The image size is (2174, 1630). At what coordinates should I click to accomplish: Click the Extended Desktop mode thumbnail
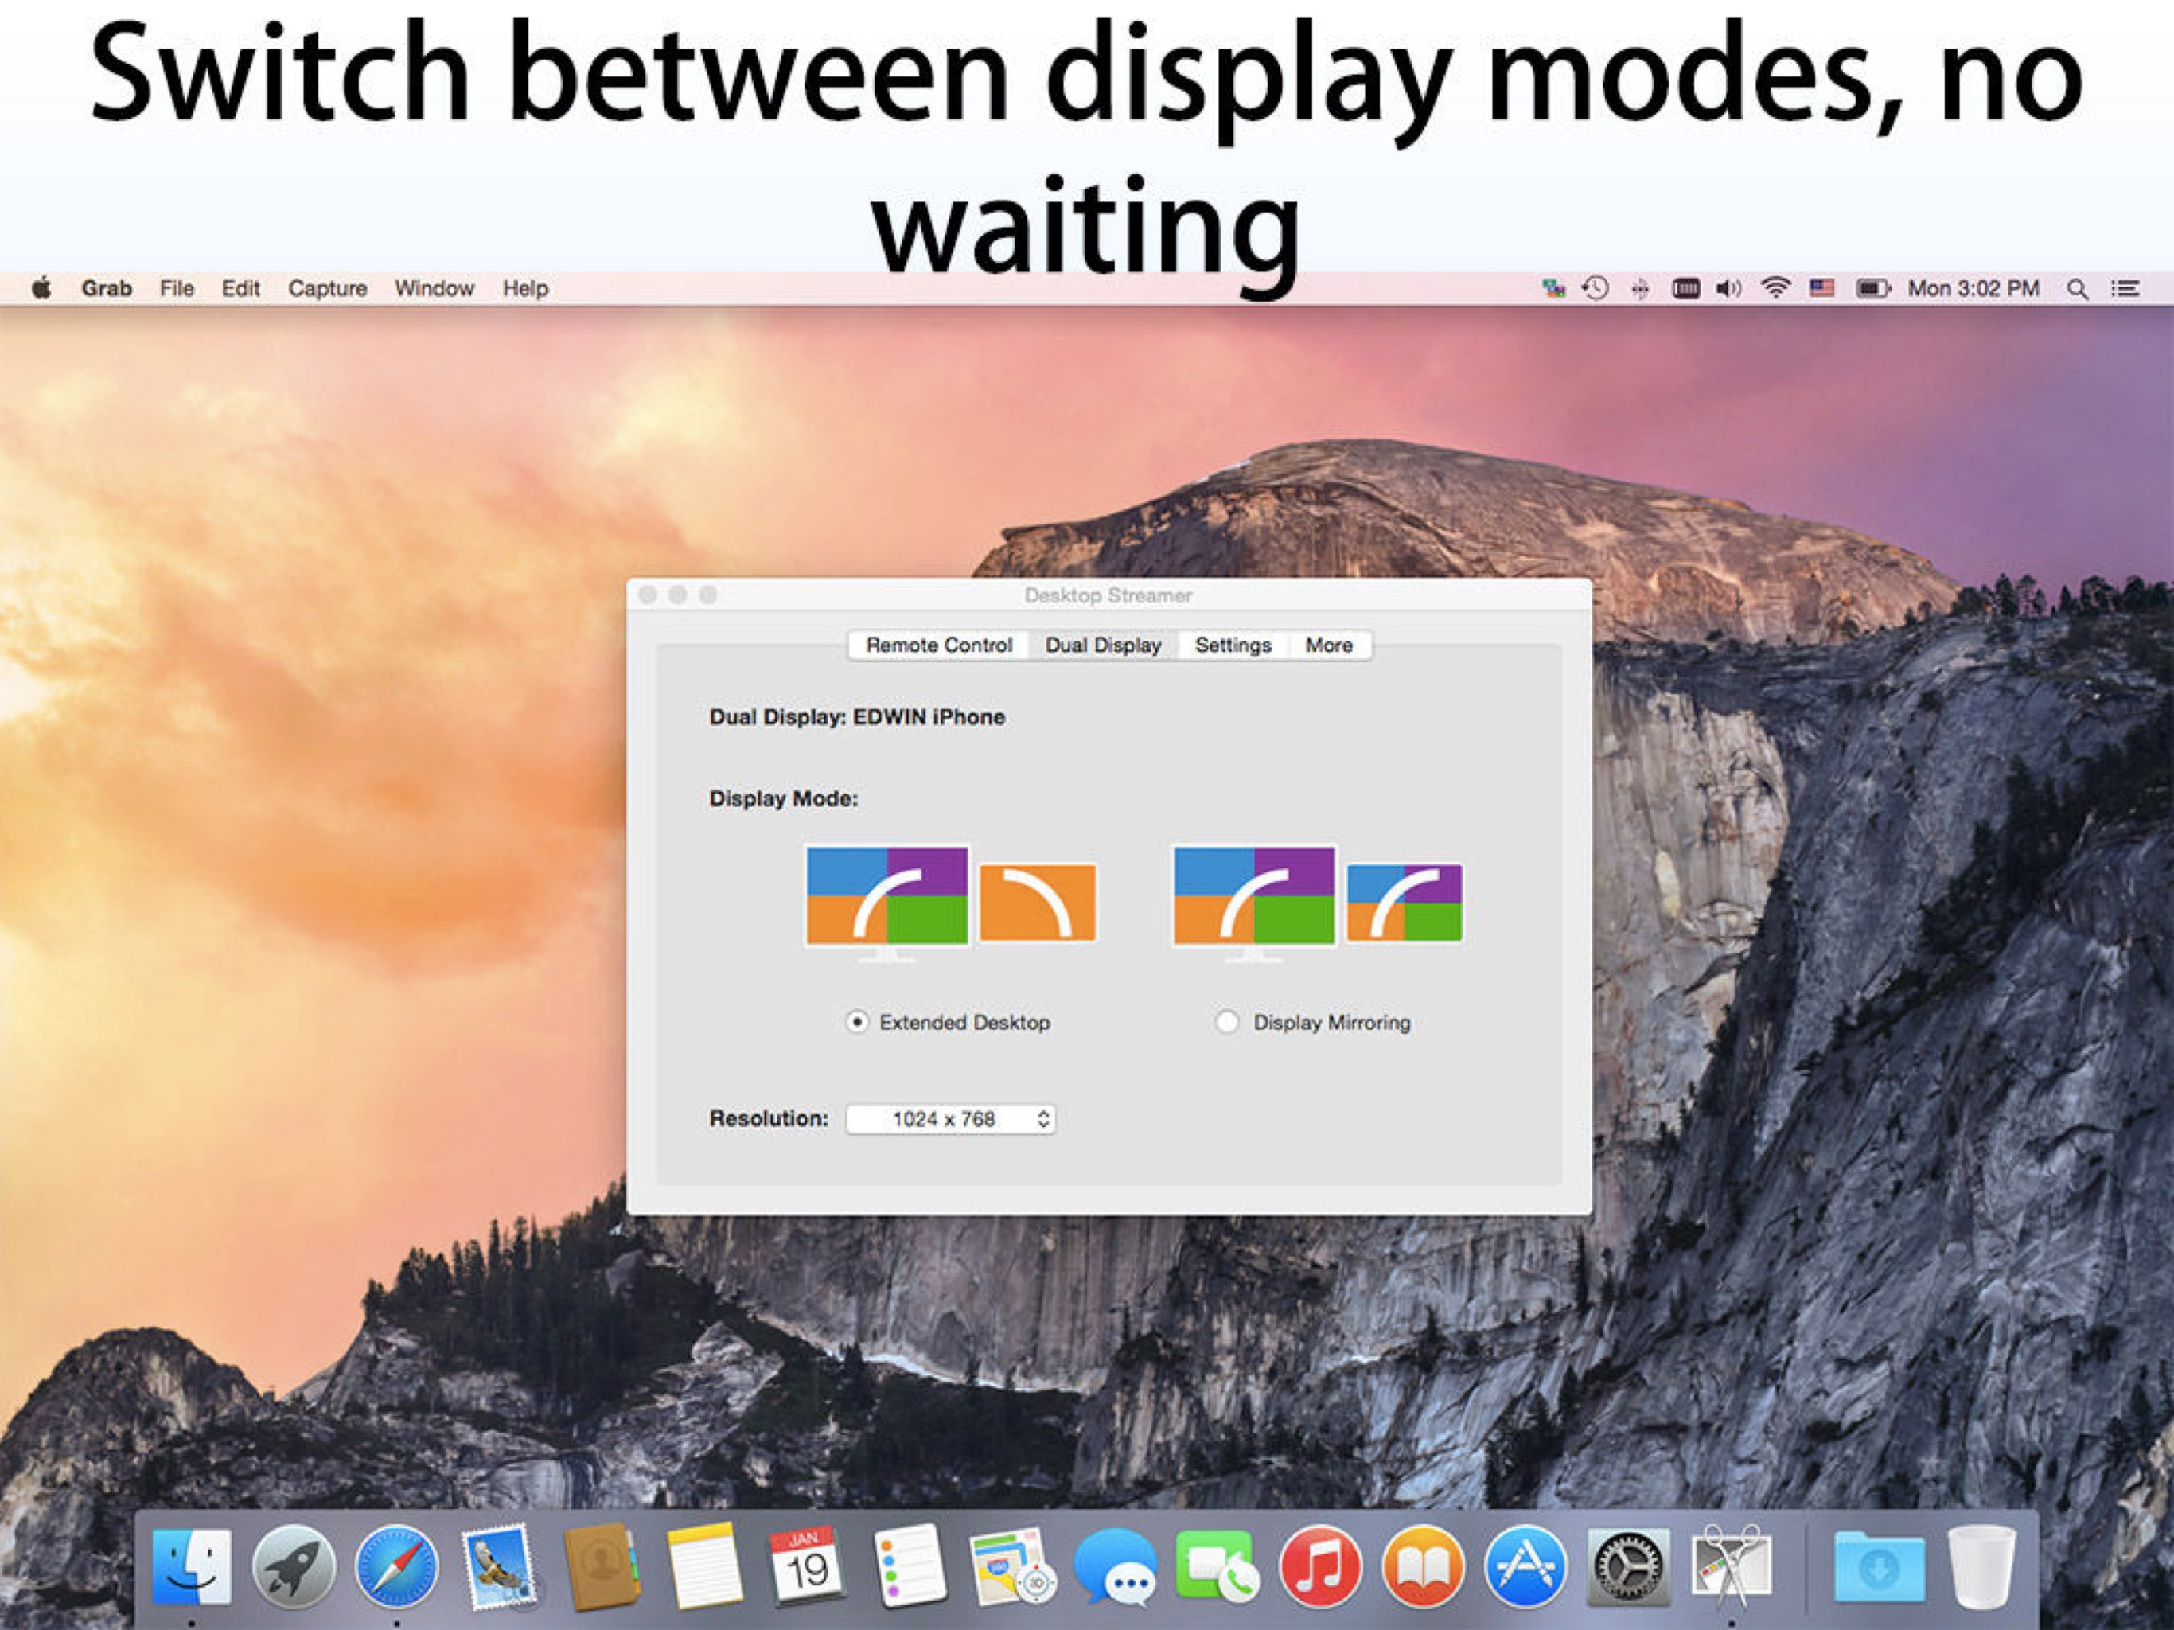click(950, 900)
